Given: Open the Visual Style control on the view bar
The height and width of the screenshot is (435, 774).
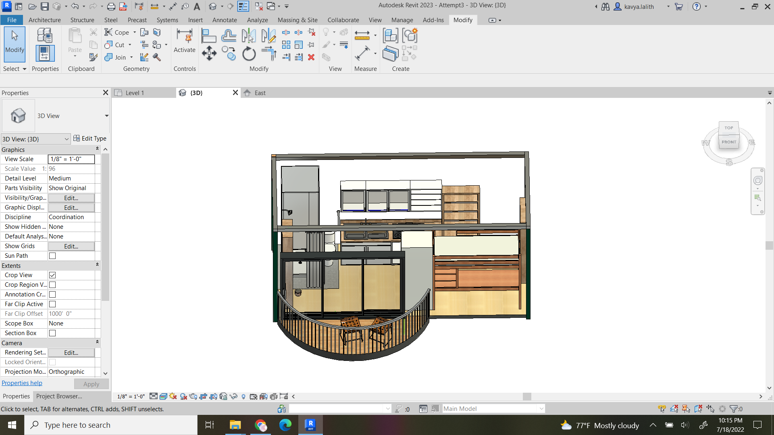Looking at the screenshot, I should 163,396.
